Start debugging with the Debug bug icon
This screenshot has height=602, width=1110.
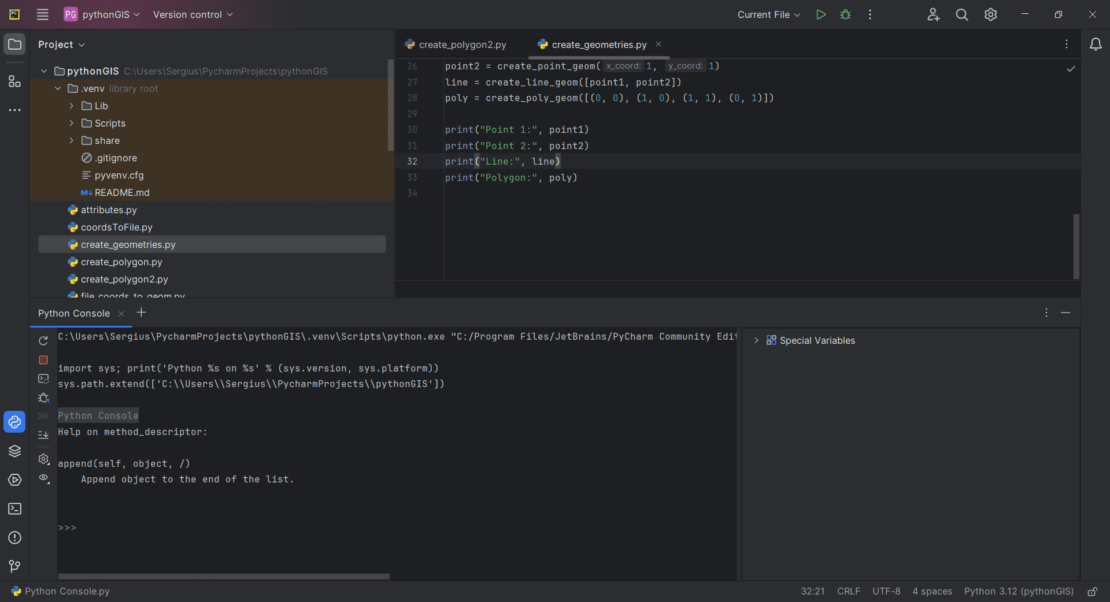(x=845, y=14)
